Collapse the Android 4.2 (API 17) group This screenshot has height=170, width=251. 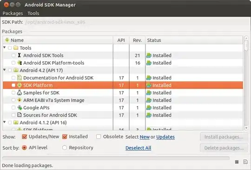pyautogui.click(x=5, y=70)
